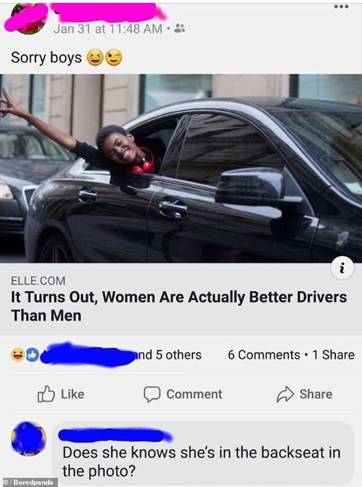Click the friends audience icon beside the timestamp

(180, 28)
